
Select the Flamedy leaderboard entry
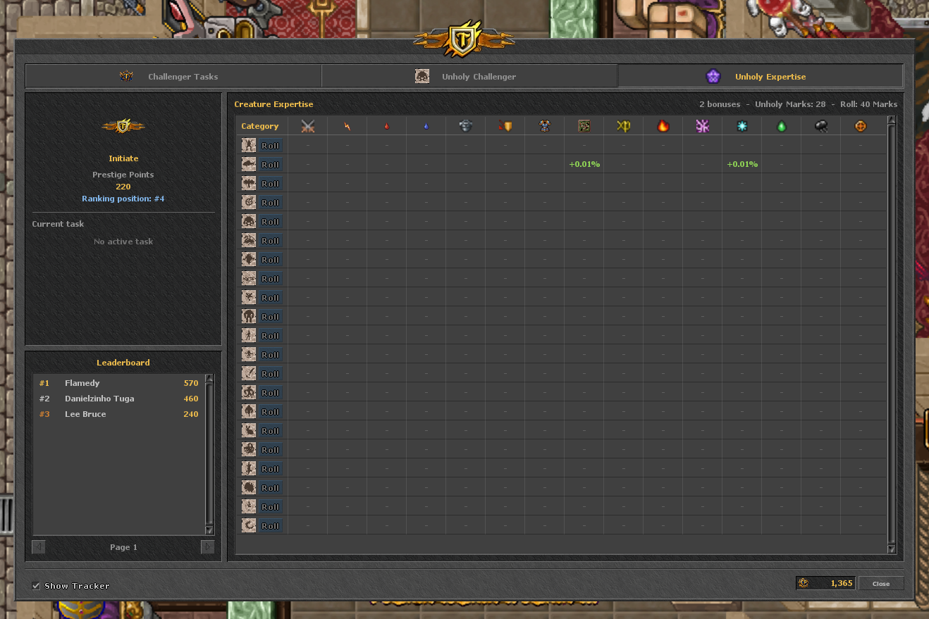click(x=118, y=383)
